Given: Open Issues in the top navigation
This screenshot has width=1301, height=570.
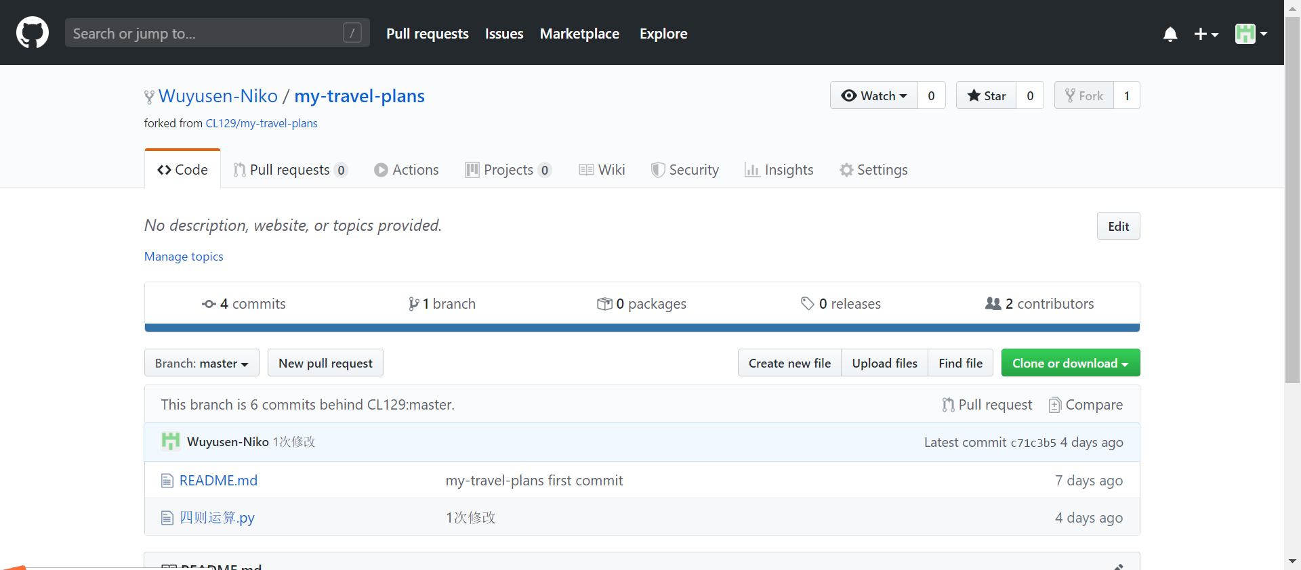Looking at the screenshot, I should click(x=504, y=34).
